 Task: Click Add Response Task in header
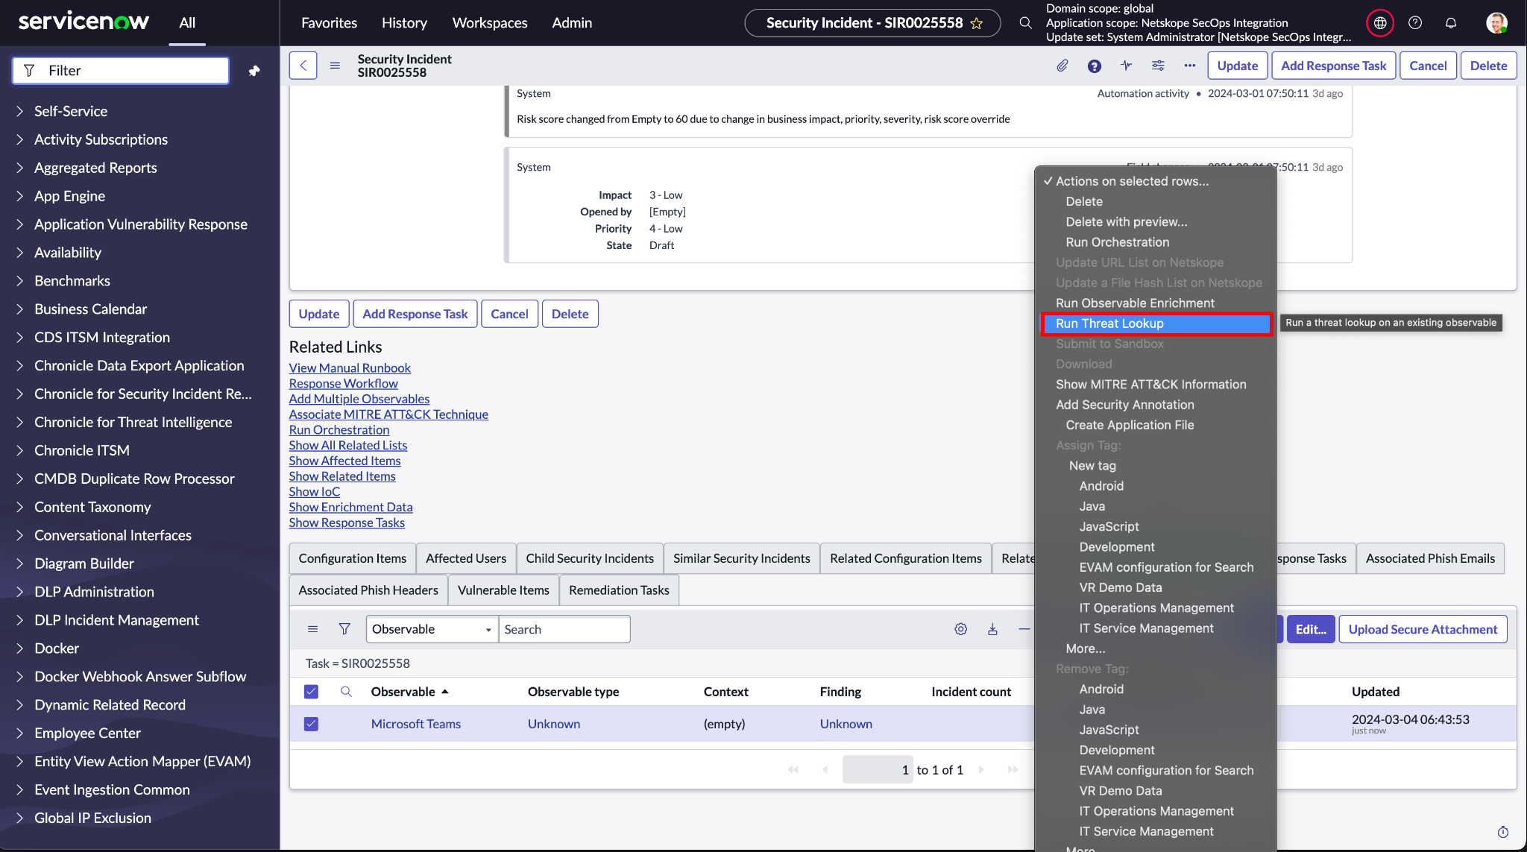[x=1333, y=66]
